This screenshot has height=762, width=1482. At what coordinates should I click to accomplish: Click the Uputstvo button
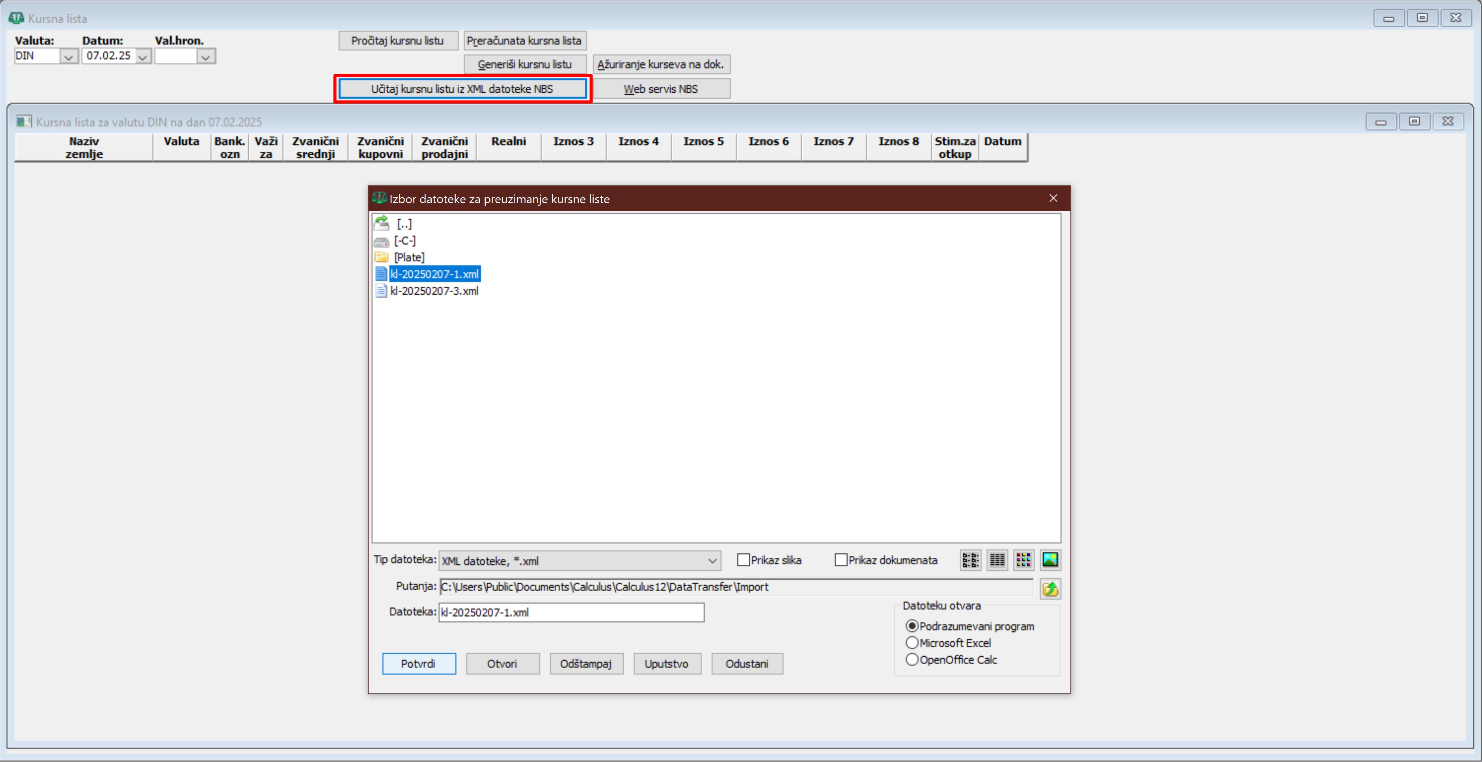[x=667, y=663]
